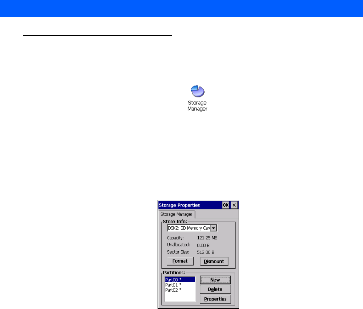The width and height of the screenshot is (363, 309).
Task: Click the Format button
Action: (180, 261)
